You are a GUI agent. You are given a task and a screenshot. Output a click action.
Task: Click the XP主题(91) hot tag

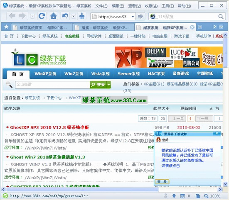[154, 84]
